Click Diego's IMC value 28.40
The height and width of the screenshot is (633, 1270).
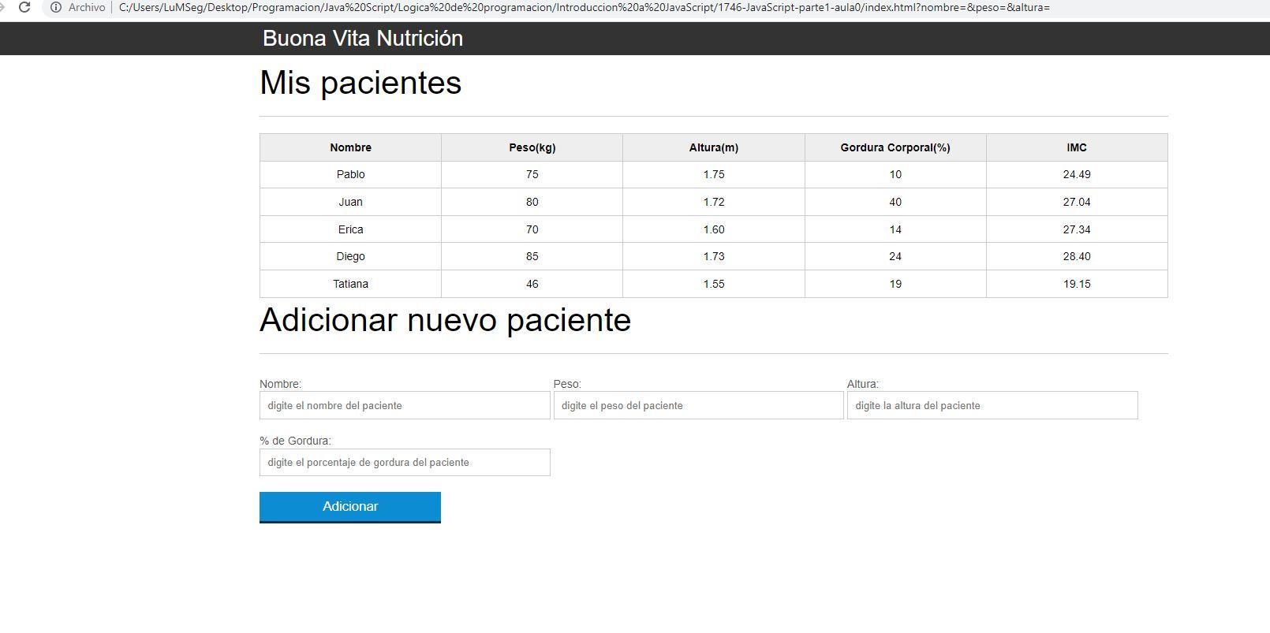pos(1077,256)
